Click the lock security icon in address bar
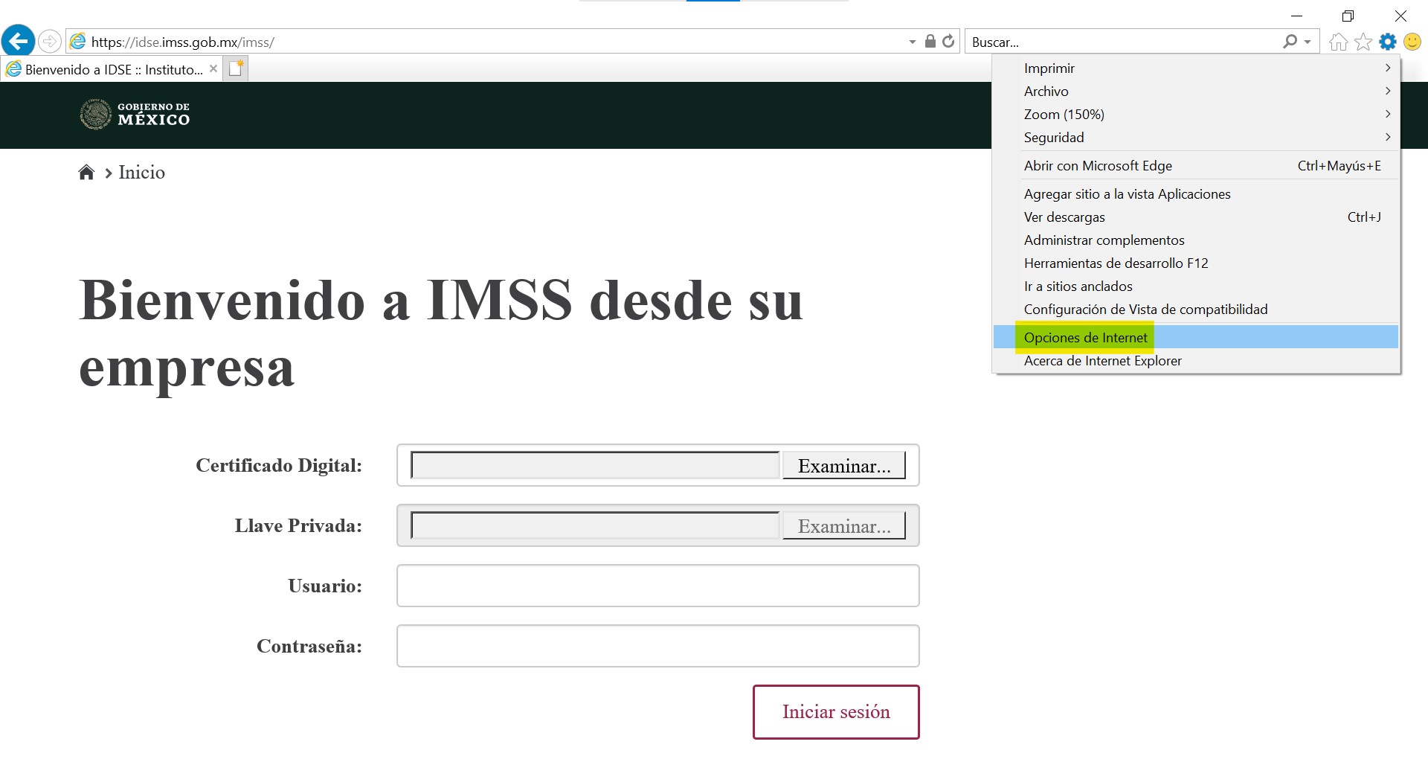 tap(930, 41)
